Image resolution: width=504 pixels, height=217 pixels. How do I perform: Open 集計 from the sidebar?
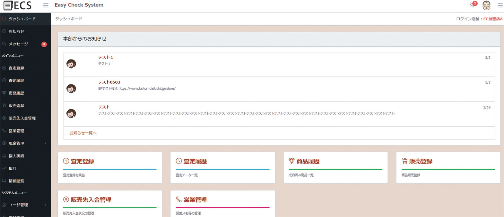click(x=13, y=168)
